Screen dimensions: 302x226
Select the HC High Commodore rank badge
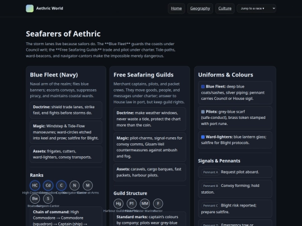pos(35,185)
